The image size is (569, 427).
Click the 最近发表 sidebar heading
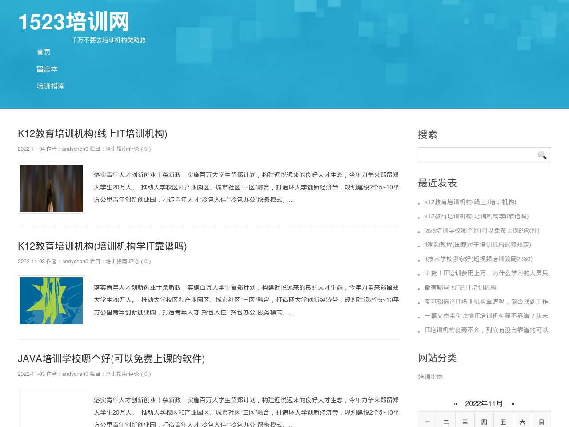click(437, 183)
